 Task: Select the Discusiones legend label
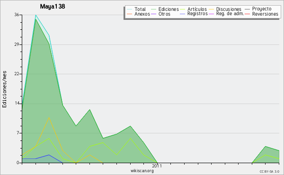229,9
